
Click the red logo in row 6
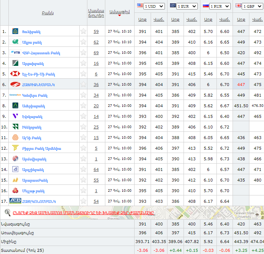(x=15, y=84)
